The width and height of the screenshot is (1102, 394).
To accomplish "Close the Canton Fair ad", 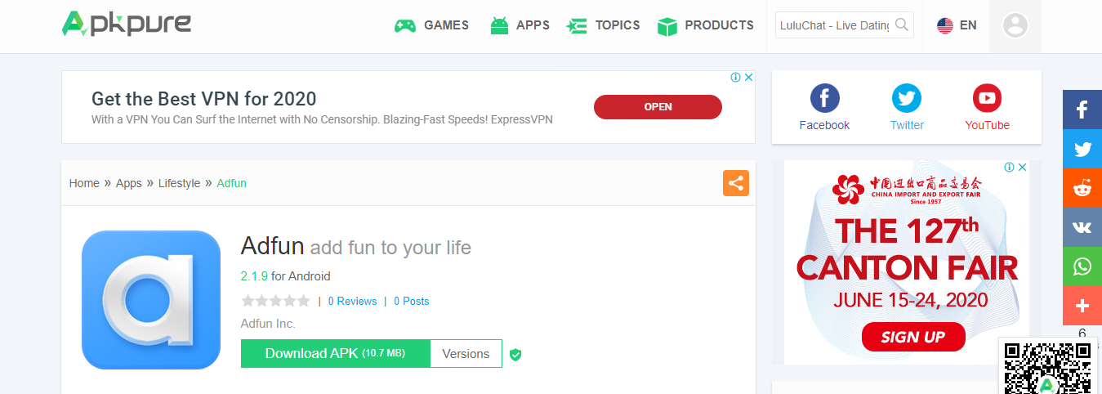I will click(1022, 167).
